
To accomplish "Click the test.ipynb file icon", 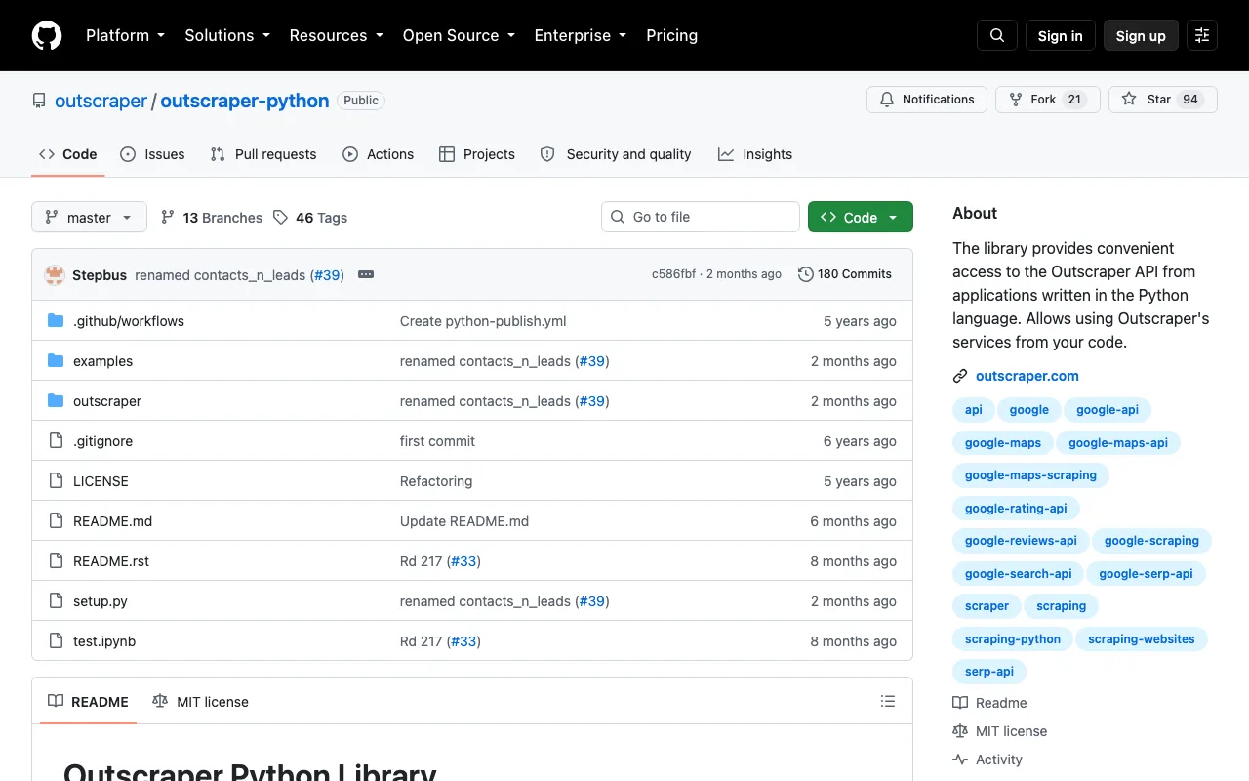I will (x=56, y=641).
